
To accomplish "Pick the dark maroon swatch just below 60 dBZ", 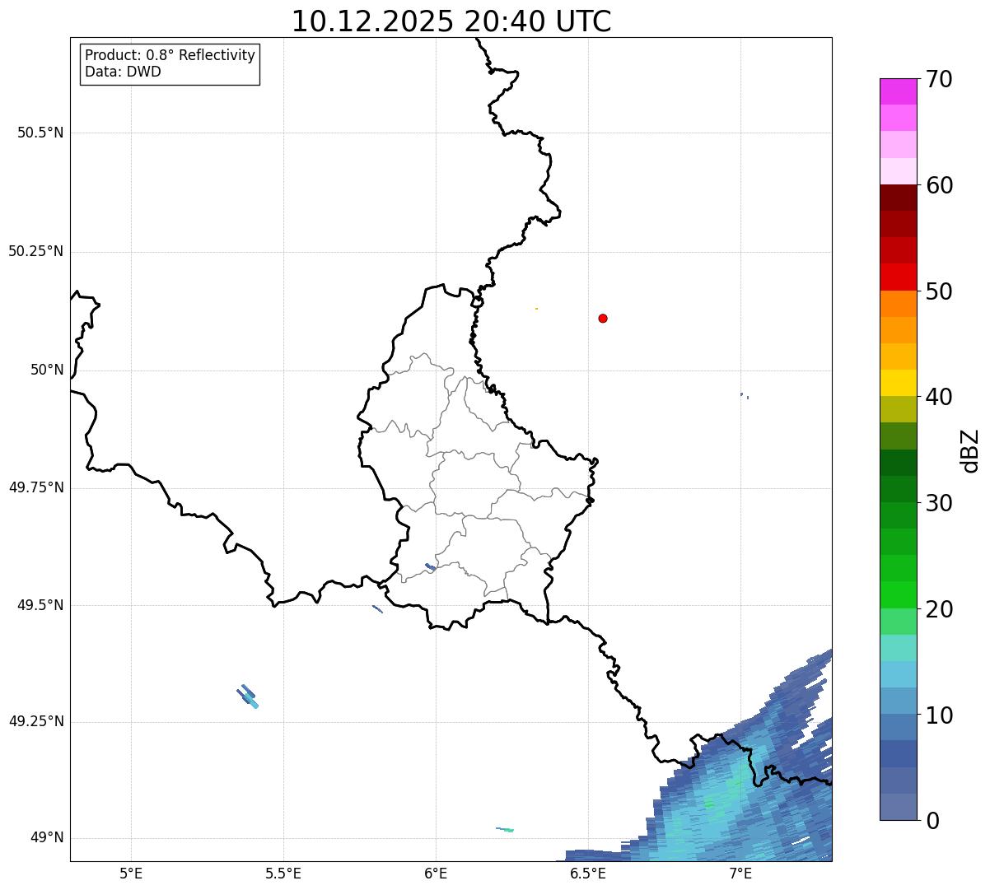I will (898, 198).
